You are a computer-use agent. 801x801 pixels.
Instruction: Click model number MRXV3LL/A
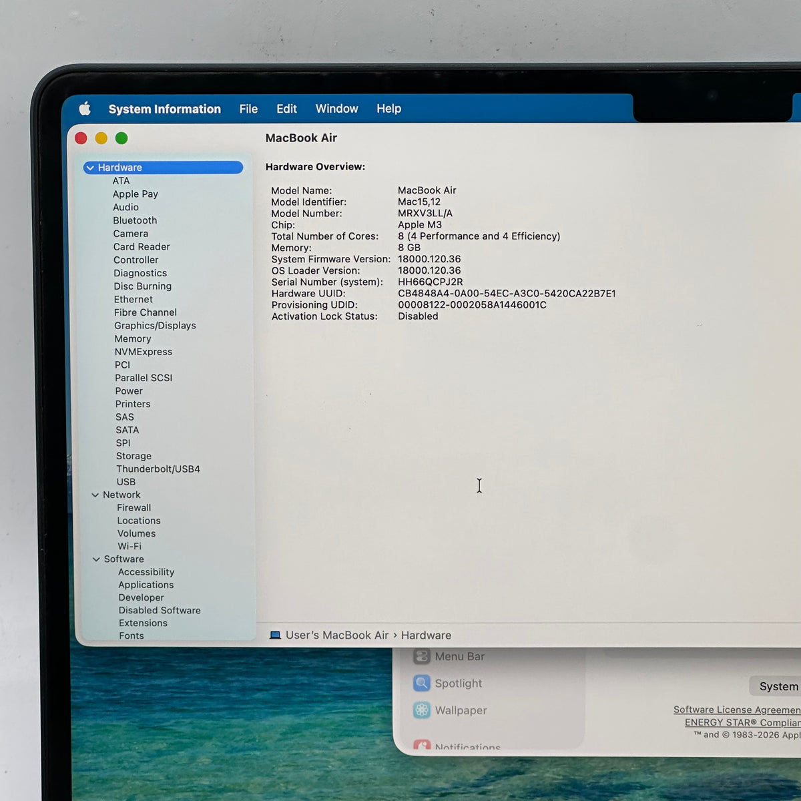pos(425,213)
